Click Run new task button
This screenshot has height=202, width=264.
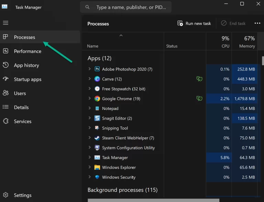194,23
